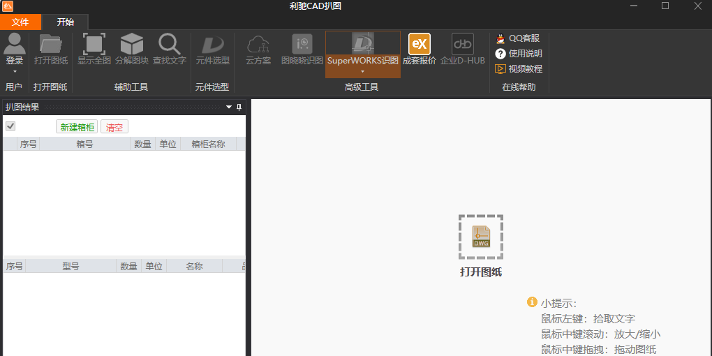Expand the SuperWORKS识图 dropdown arrow
The image size is (712, 356).
tap(363, 71)
